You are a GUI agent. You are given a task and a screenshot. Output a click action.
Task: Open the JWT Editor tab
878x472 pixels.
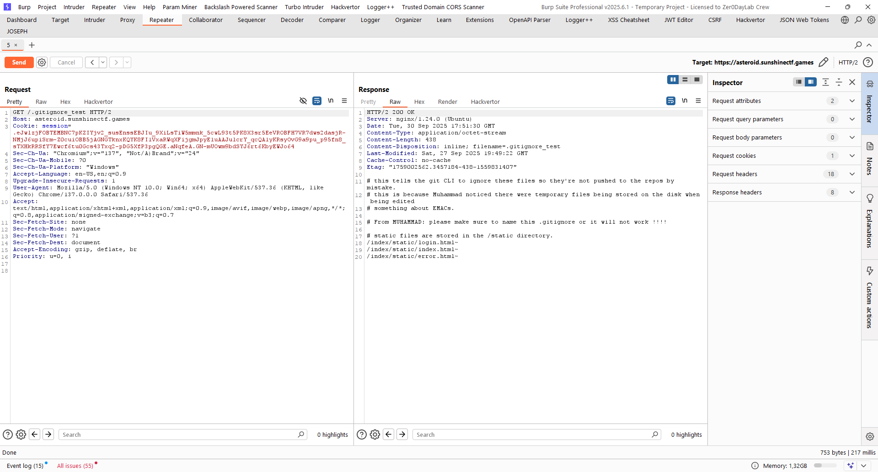click(679, 20)
